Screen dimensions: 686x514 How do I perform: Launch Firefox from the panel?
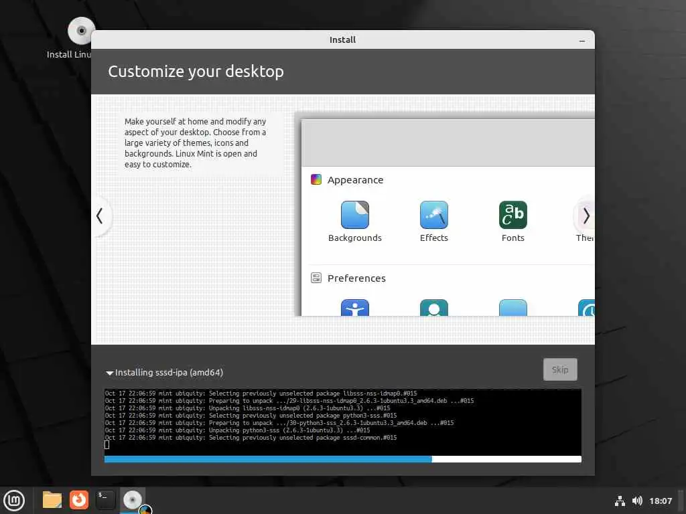click(x=79, y=500)
